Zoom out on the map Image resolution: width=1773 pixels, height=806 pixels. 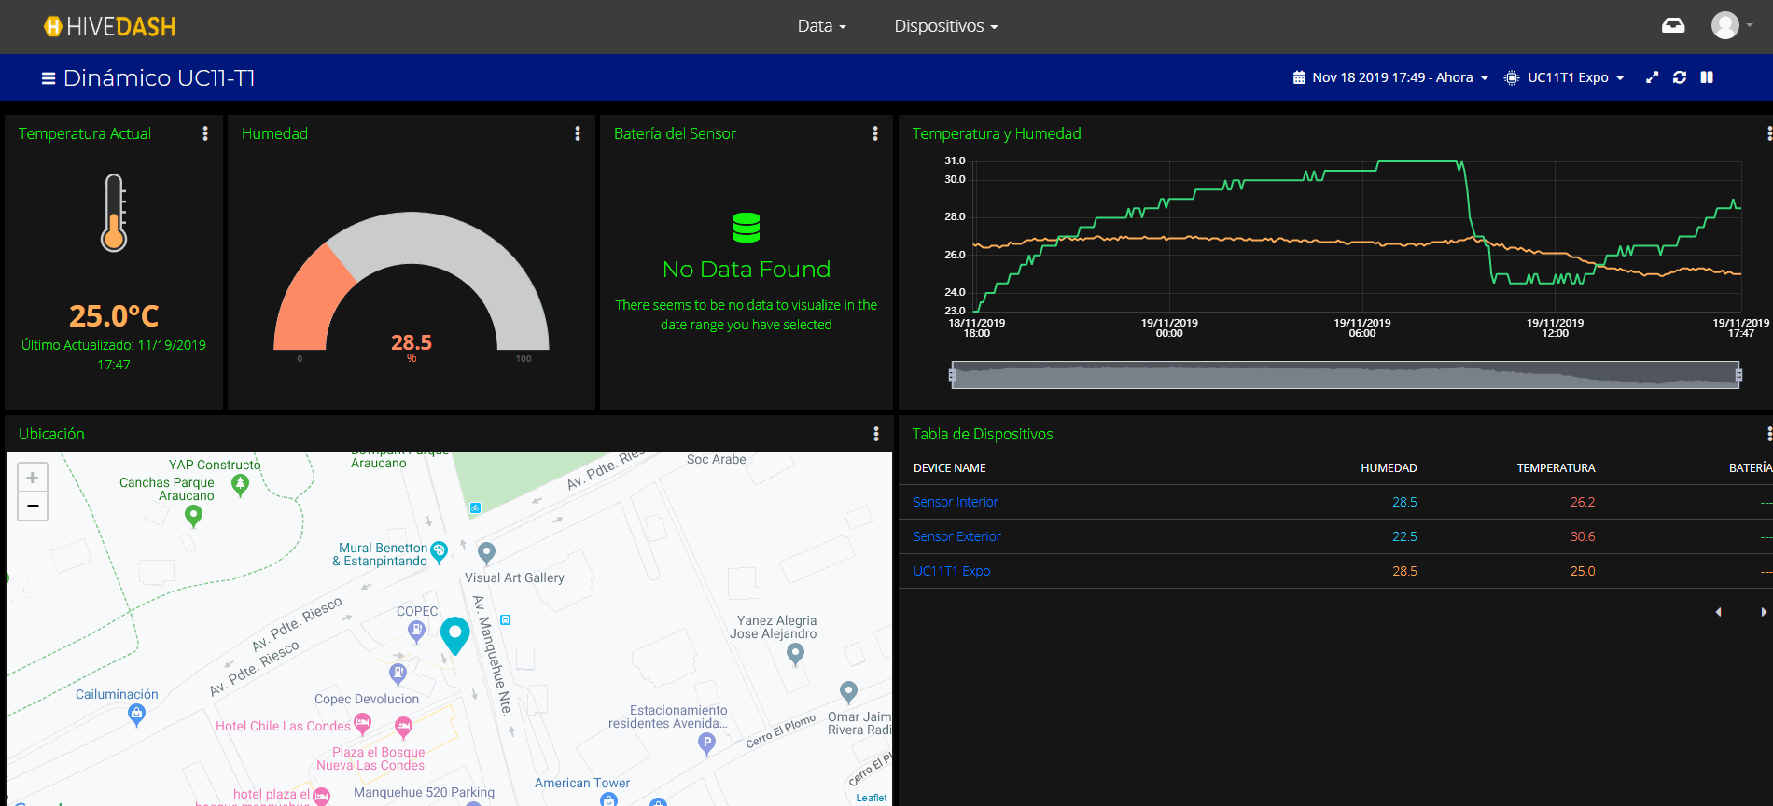[x=33, y=506]
